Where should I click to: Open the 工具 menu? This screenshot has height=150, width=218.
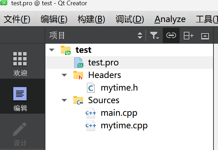(206, 19)
